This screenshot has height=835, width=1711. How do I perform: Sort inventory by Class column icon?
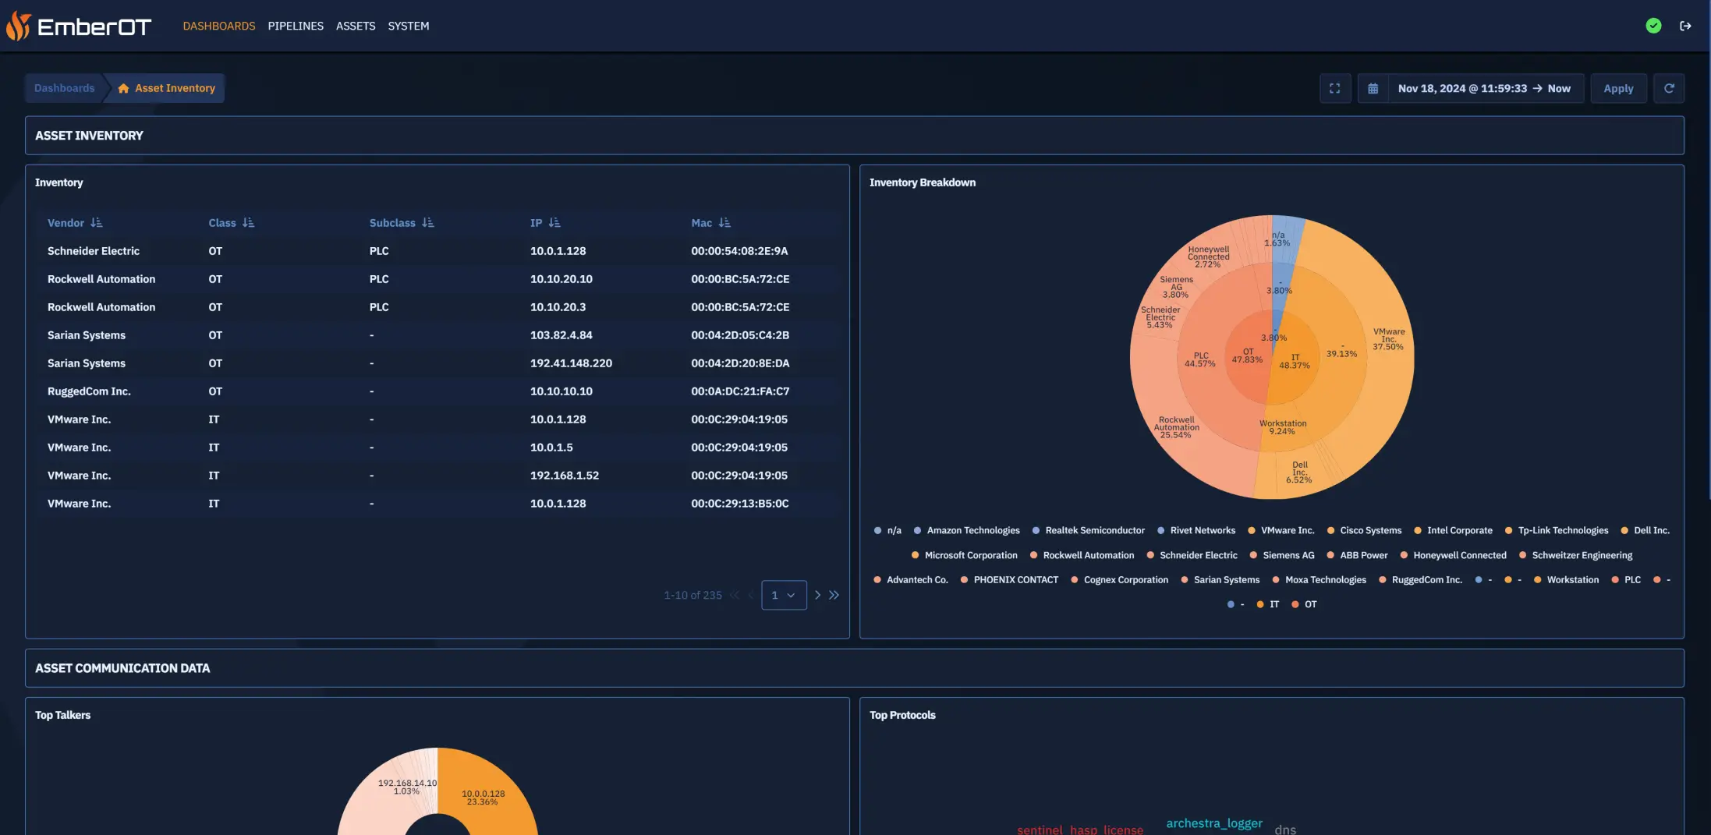pos(249,223)
